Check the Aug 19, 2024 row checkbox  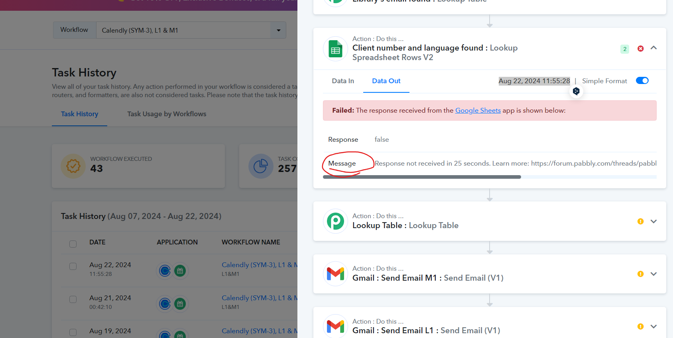click(73, 332)
